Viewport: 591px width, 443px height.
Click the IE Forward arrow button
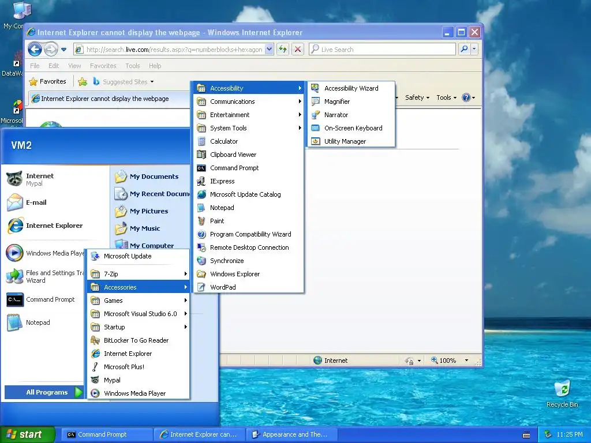click(x=51, y=49)
